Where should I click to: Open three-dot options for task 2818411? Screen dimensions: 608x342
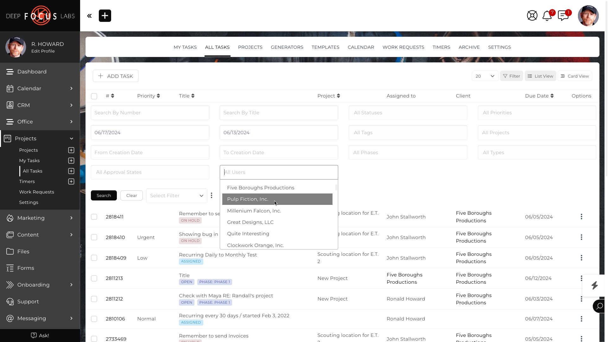coord(581,217)
